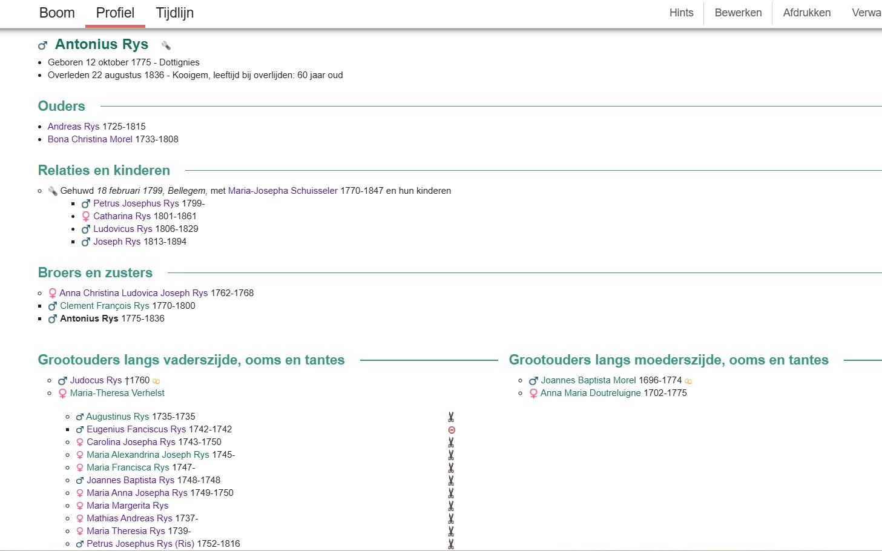882x551 pixels.
Task: Open the Tijdlijn tab
Action: [x=175, y=13]
